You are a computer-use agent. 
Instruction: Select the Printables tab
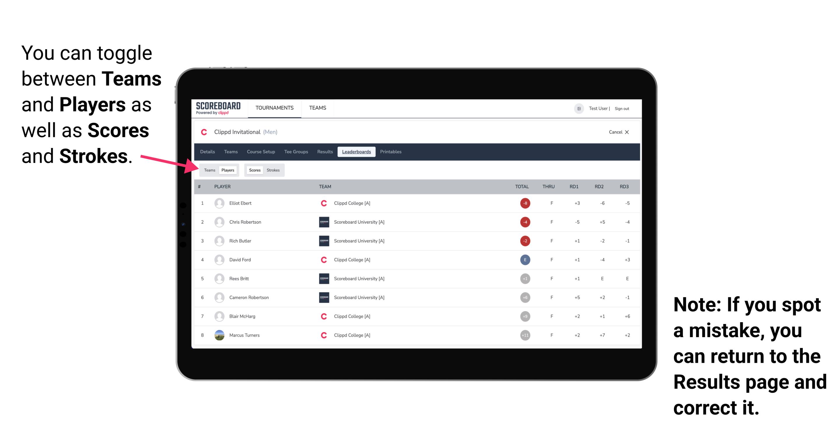tap(392, 152)
